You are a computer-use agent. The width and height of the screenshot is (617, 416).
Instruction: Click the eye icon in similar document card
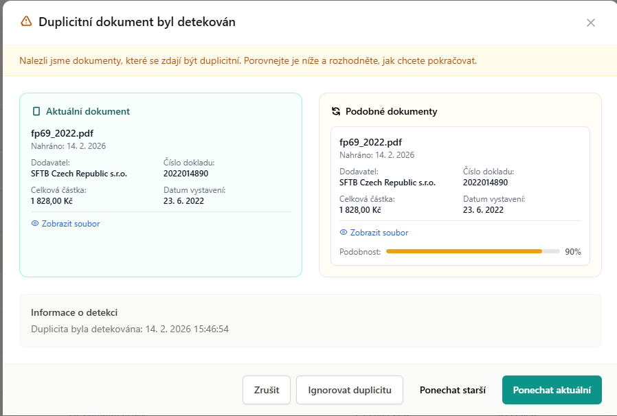[343, 233]
